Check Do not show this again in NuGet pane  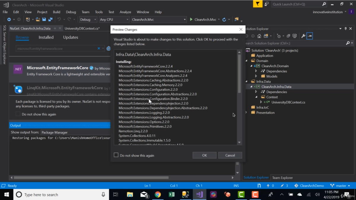tap(18, 114)
